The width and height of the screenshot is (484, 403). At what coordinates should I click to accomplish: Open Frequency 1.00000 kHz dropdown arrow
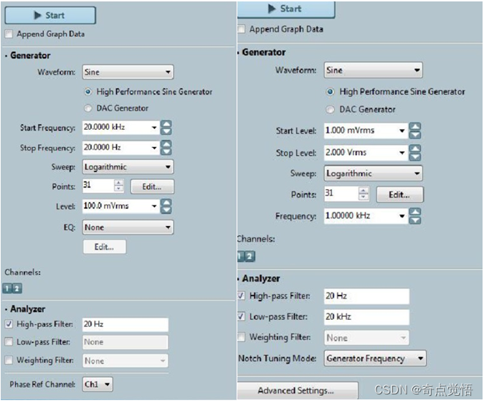[402, 216]
